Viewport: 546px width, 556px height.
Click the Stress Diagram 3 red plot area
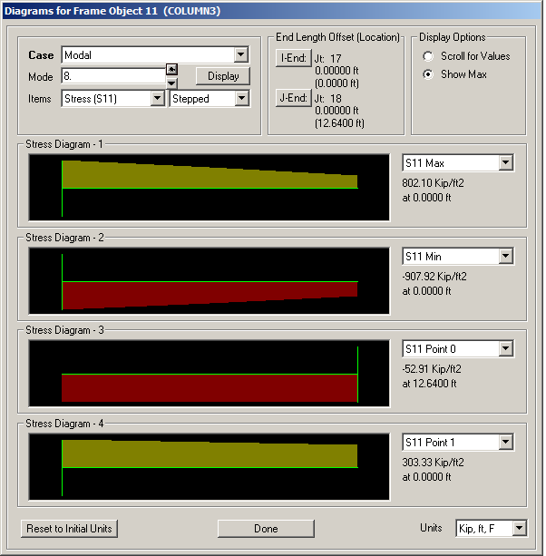point(209,388)
